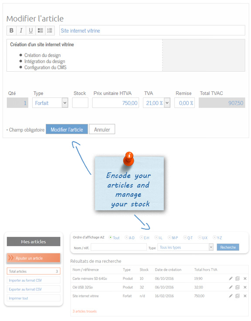Focus the Stock input field
Viewport: 251px width, 321px height.
[x=80, y=103]
